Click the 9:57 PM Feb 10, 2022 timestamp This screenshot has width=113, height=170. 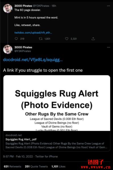pos(18,156)
